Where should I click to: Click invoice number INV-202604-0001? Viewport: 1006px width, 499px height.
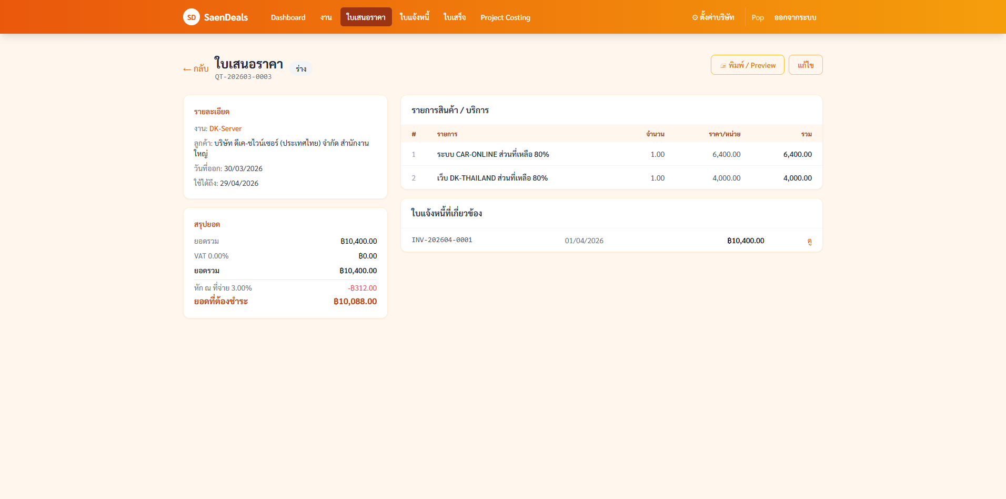(x=442, y=240)
